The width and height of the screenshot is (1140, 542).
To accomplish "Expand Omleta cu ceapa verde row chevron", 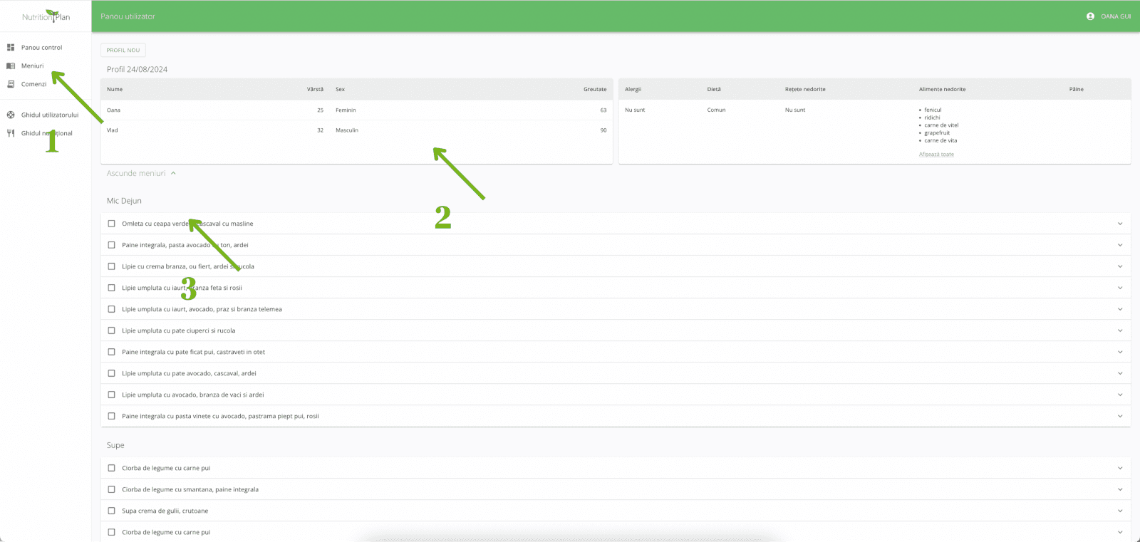I will pos(1120,224).
